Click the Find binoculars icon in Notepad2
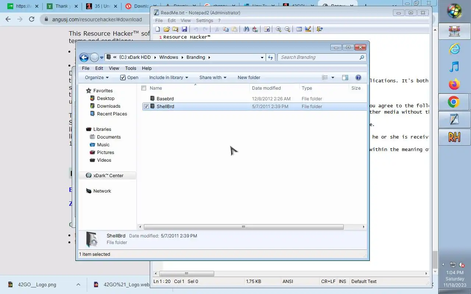This screenshot has height=294, width=471. 246,29
